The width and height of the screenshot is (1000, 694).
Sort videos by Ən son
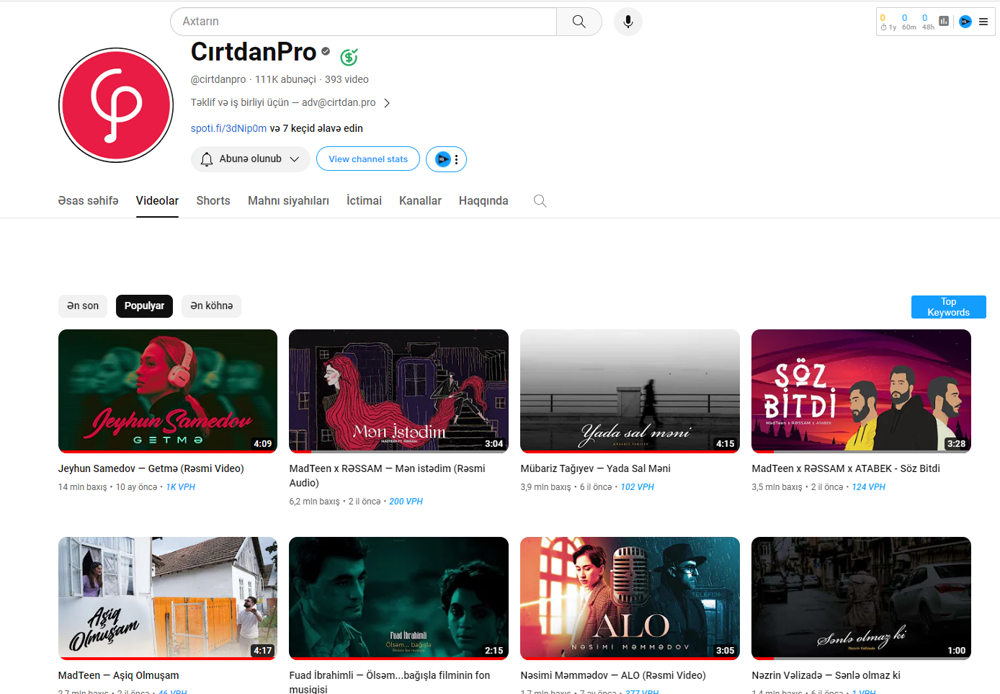(83, 306)
